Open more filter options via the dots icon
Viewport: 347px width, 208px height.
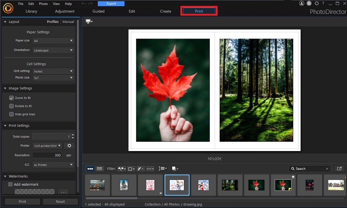click(150, 168)
